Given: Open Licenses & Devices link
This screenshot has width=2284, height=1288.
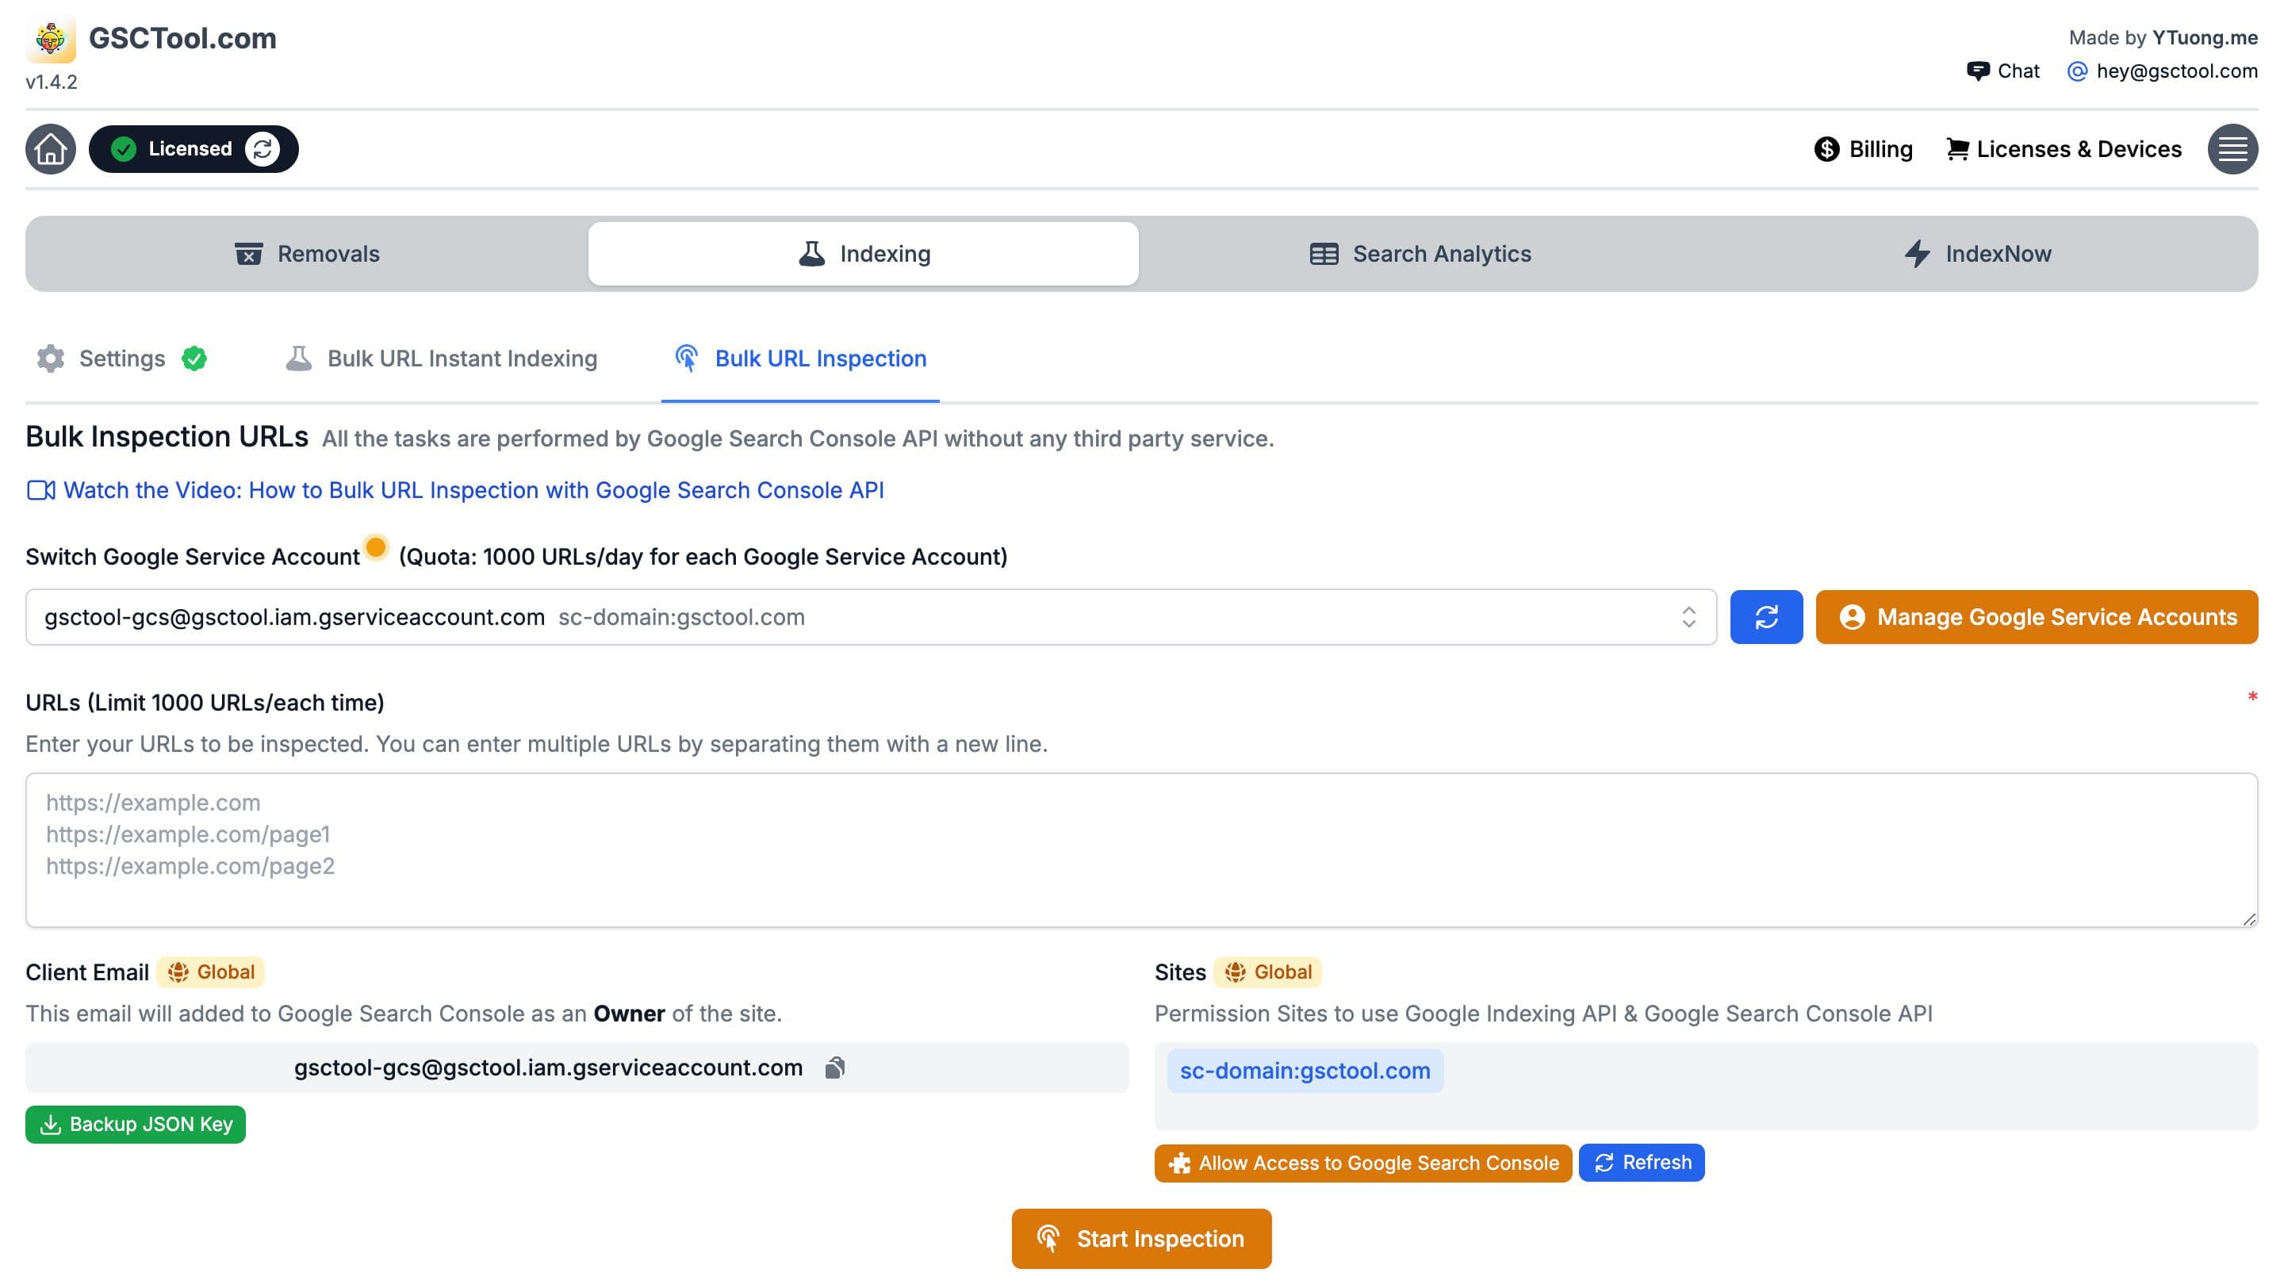Looking at the screenshot, I should (2064, 149).
